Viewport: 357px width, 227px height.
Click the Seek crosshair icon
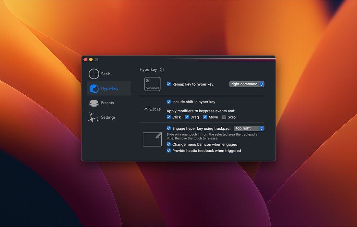pyautogui.click(x=94, y=74)
